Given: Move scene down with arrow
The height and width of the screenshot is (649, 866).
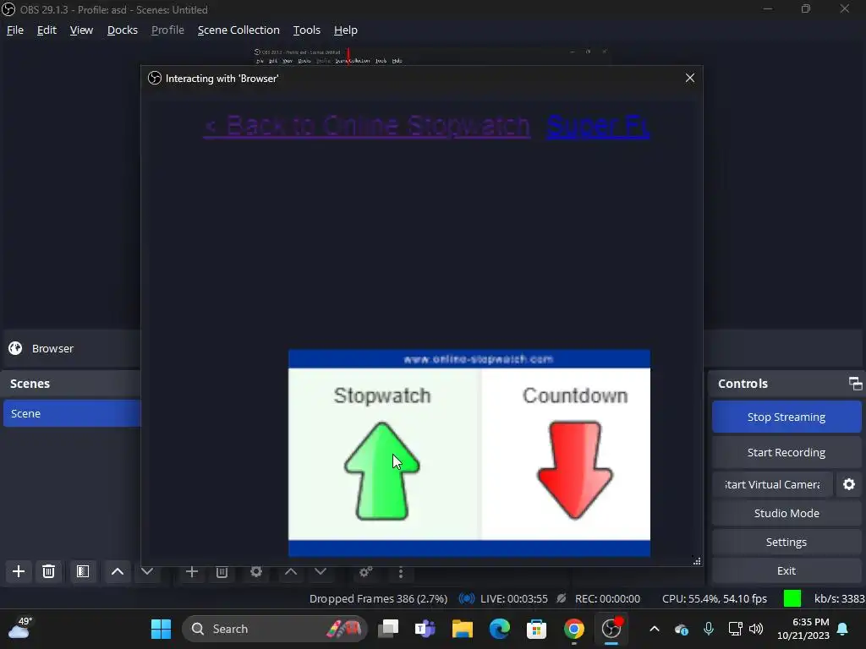Looking at the screenshot, I should 147,571.
